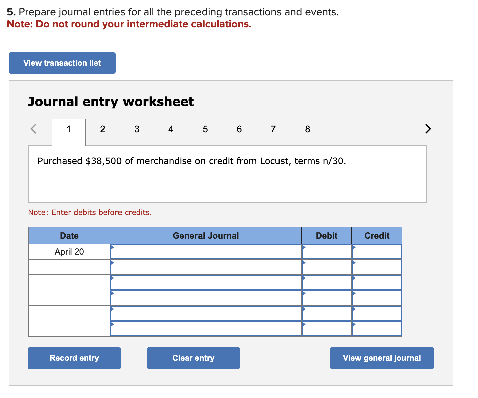478x398 pixels.
Task: Navigate back with the left chevron arrow
Action: click(x=34, y=129)
